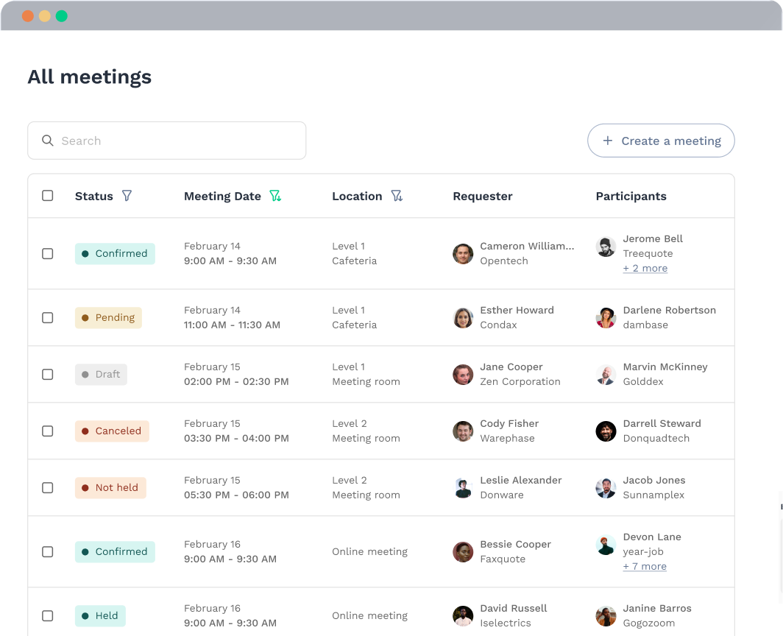Select the Meeting Date column header
Viewport: 783px width, 636px height.
click(x=222, y=196)
